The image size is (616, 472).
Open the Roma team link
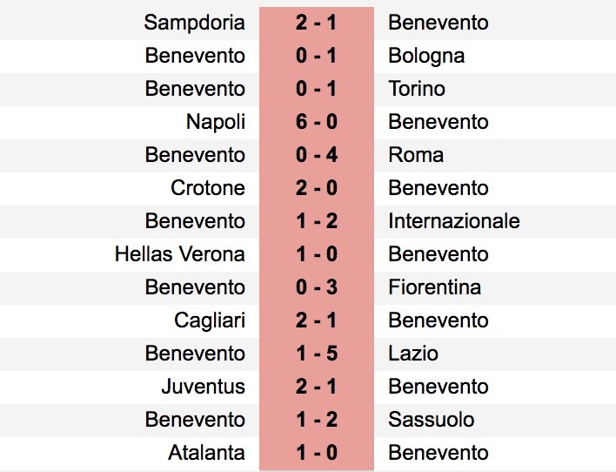(416, 155)
